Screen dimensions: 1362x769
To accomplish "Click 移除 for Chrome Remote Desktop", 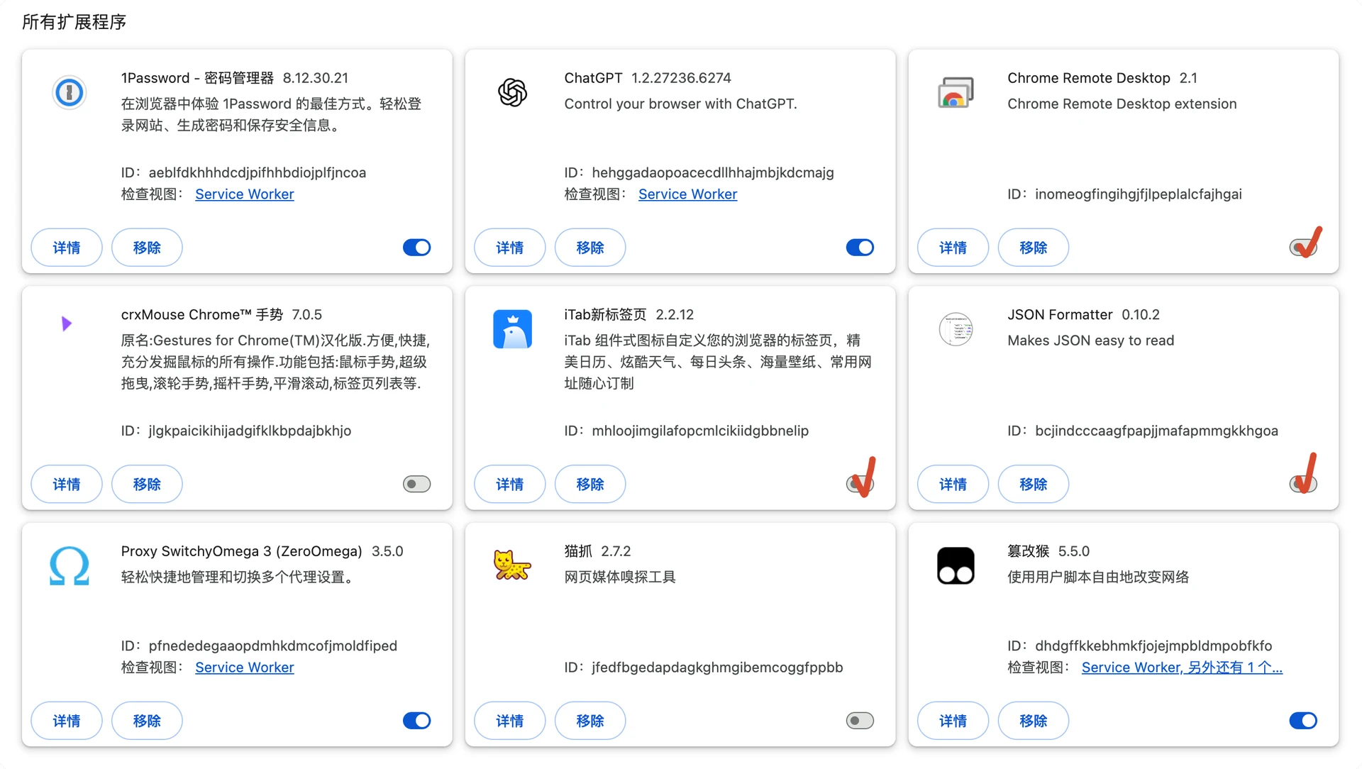I will tap(1034, 248).
